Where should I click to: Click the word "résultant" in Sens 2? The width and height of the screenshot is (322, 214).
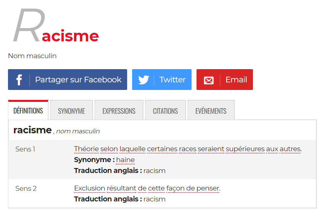[x=121, y=189]
